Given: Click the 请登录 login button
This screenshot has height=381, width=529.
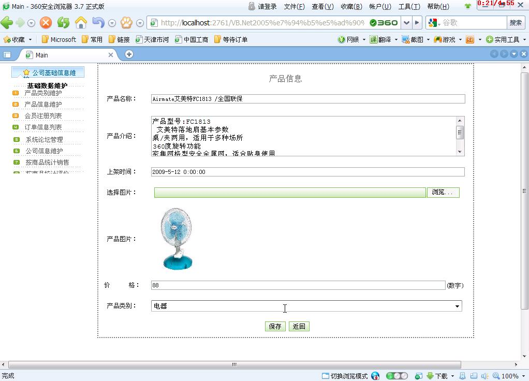Looking at the screenshot, I should 262,6.
